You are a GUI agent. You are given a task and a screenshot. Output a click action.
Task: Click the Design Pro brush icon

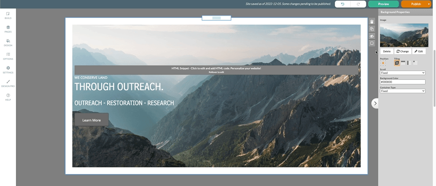(8, 83)
